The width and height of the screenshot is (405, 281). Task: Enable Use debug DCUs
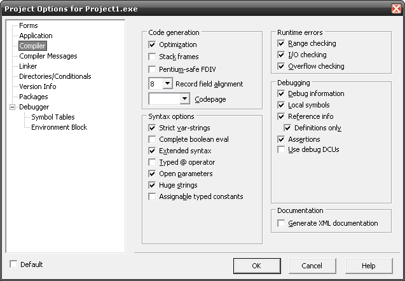click(281, 149)
